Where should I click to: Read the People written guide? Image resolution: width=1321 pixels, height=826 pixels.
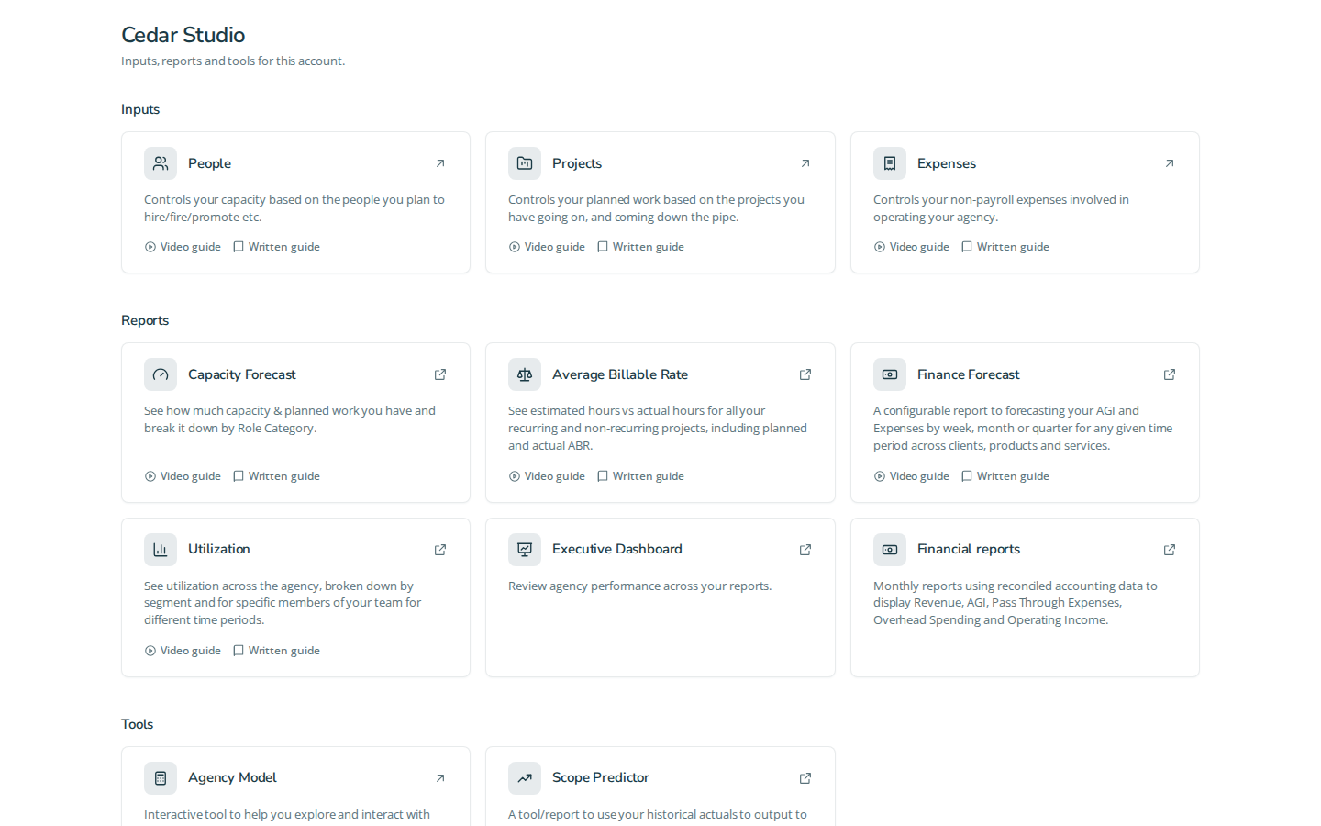tap(276, 247)
